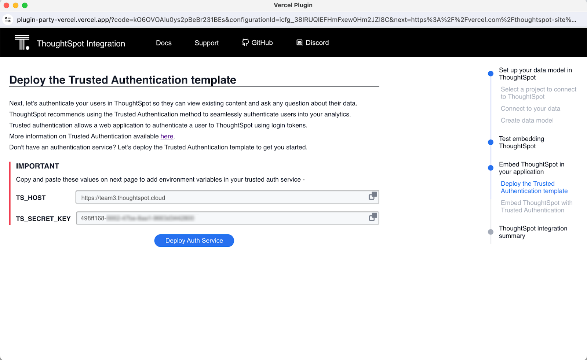Go to 'Set up your data model' step
Image resolution: width=587 pixels, height=360 pixels.
tap(535, 74)
